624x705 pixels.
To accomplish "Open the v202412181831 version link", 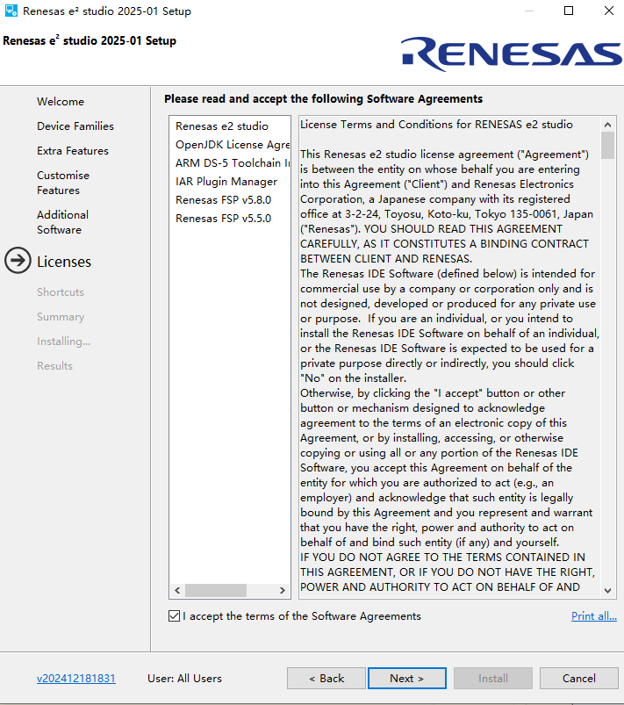I will [x=76, y=678].
